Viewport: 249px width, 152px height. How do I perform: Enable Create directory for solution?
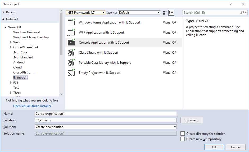[183, 134]
